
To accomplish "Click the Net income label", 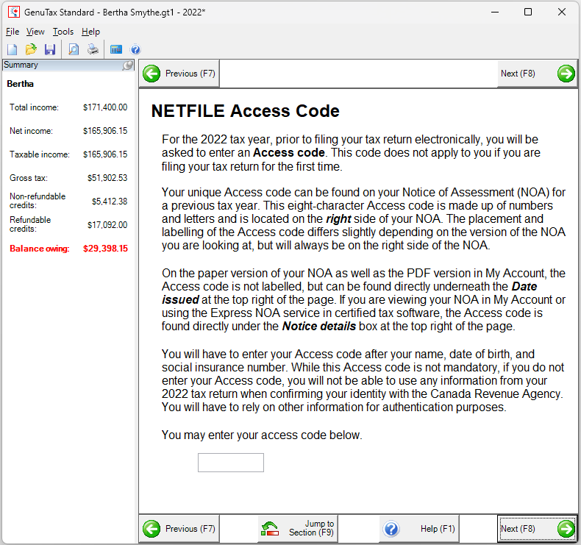I will [31, 131].
